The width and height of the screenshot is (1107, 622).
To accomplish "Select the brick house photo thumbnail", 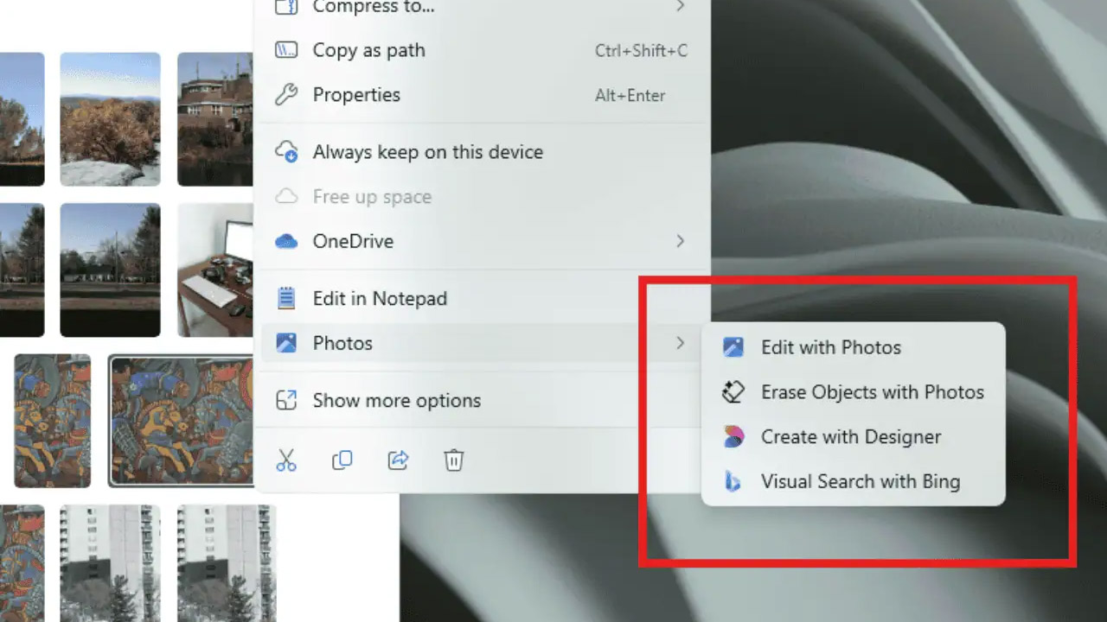I will click(214, 119).
